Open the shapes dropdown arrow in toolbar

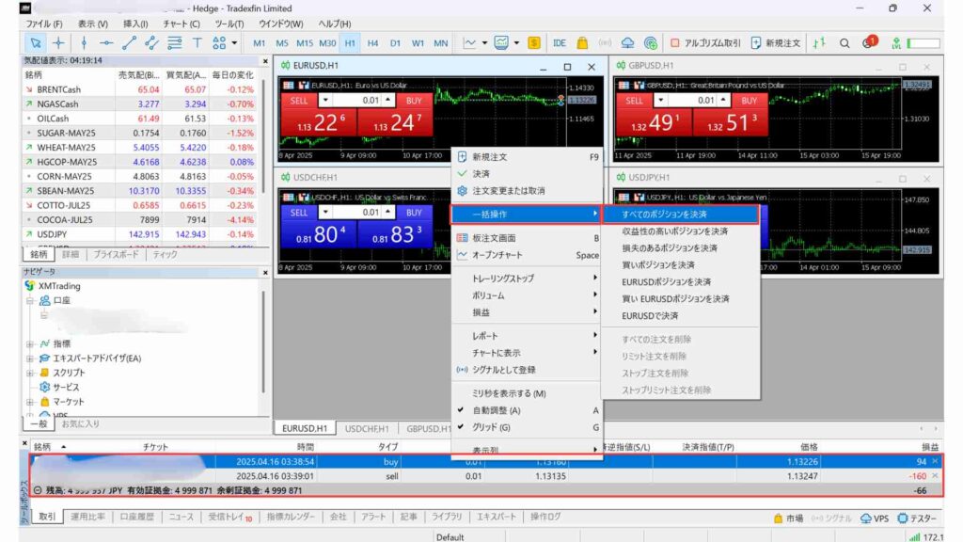[234, 42]
